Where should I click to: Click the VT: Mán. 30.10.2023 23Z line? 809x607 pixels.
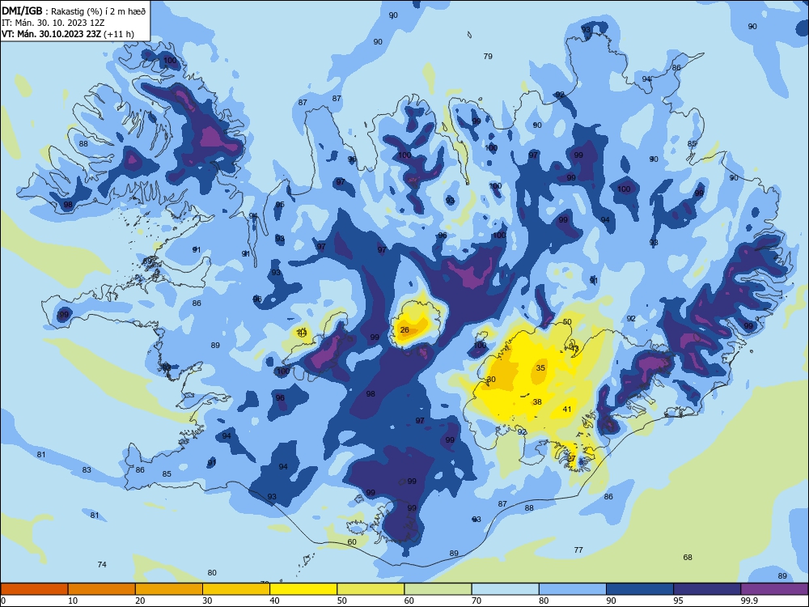click(68, 34)
